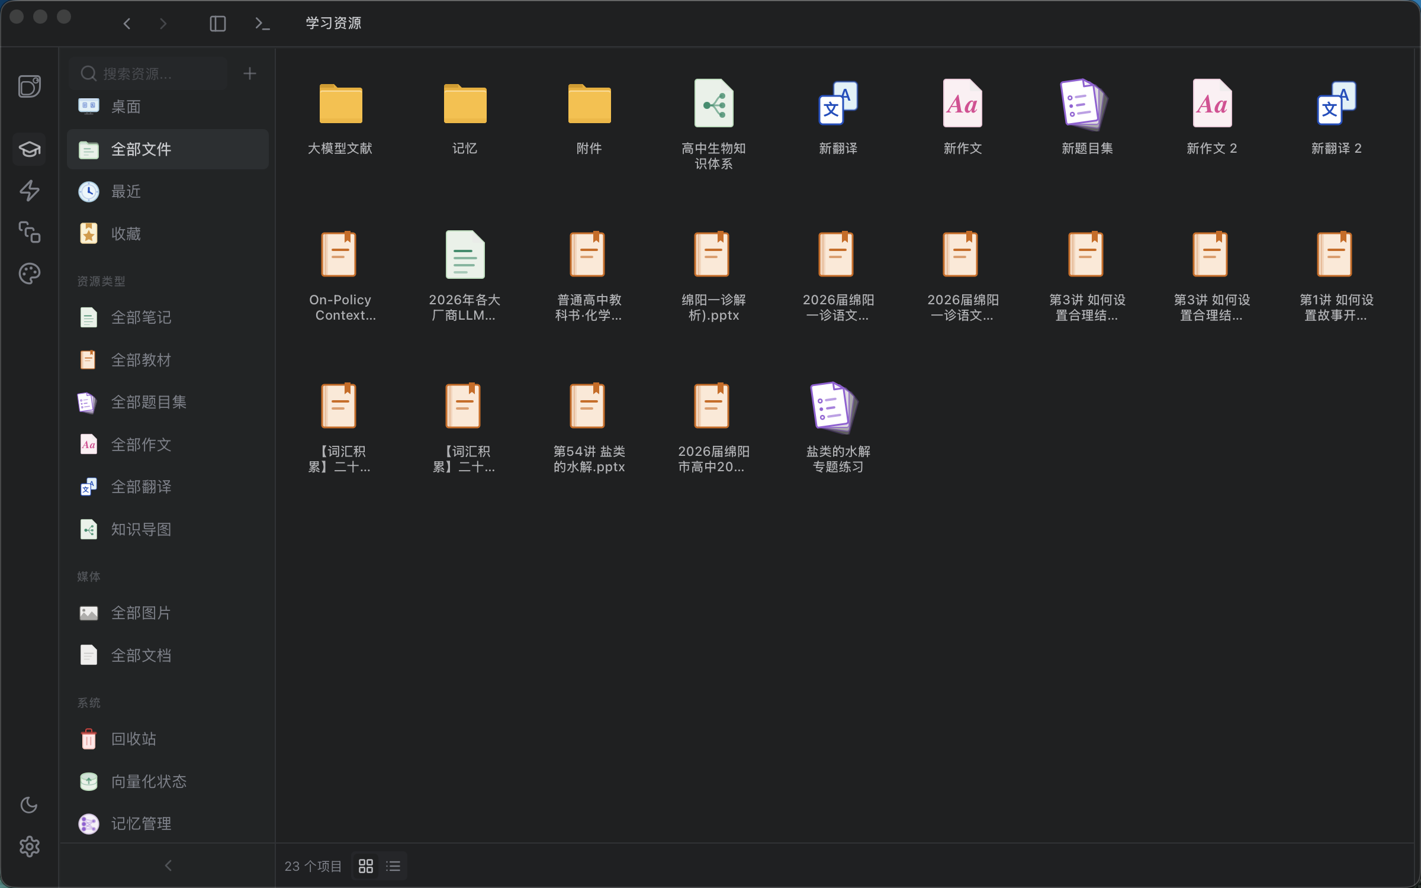Viewport: 1421px width, 888px height.
Task: Select 全部文件 in the sidebar
Action: [140, 149]
